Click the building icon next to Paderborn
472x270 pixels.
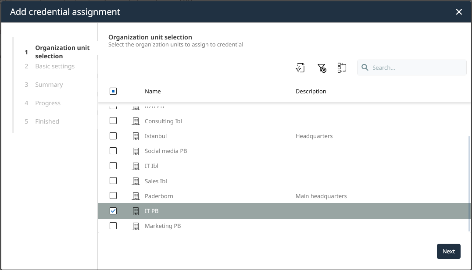coord(136,196)
